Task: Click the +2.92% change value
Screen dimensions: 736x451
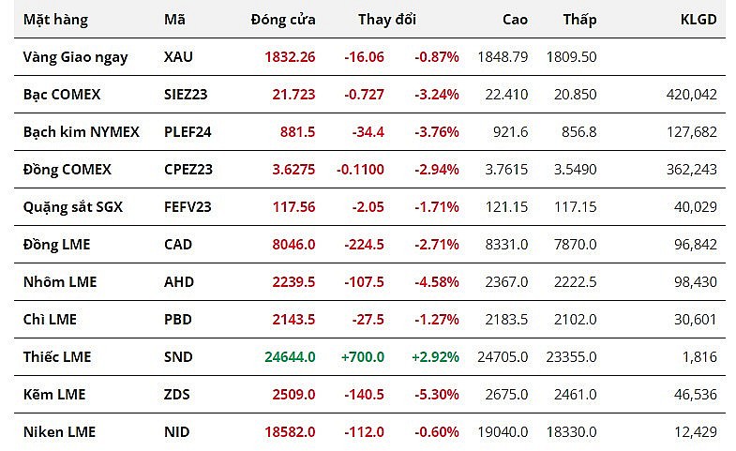Action: point(435,356)
